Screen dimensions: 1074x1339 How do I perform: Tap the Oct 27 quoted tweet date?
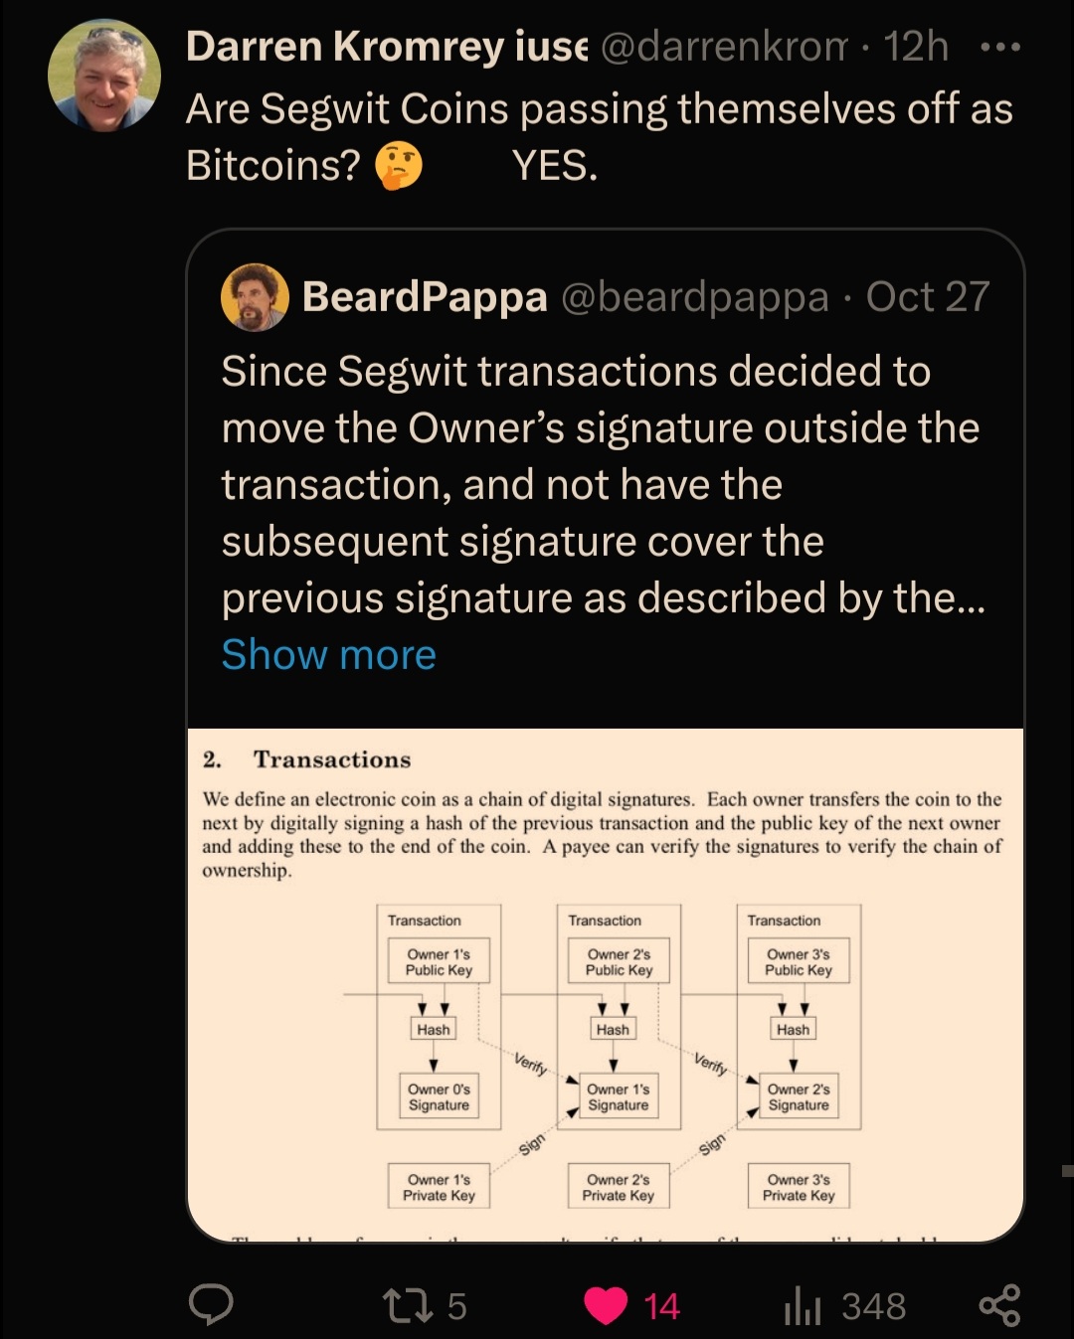point(928,296)
